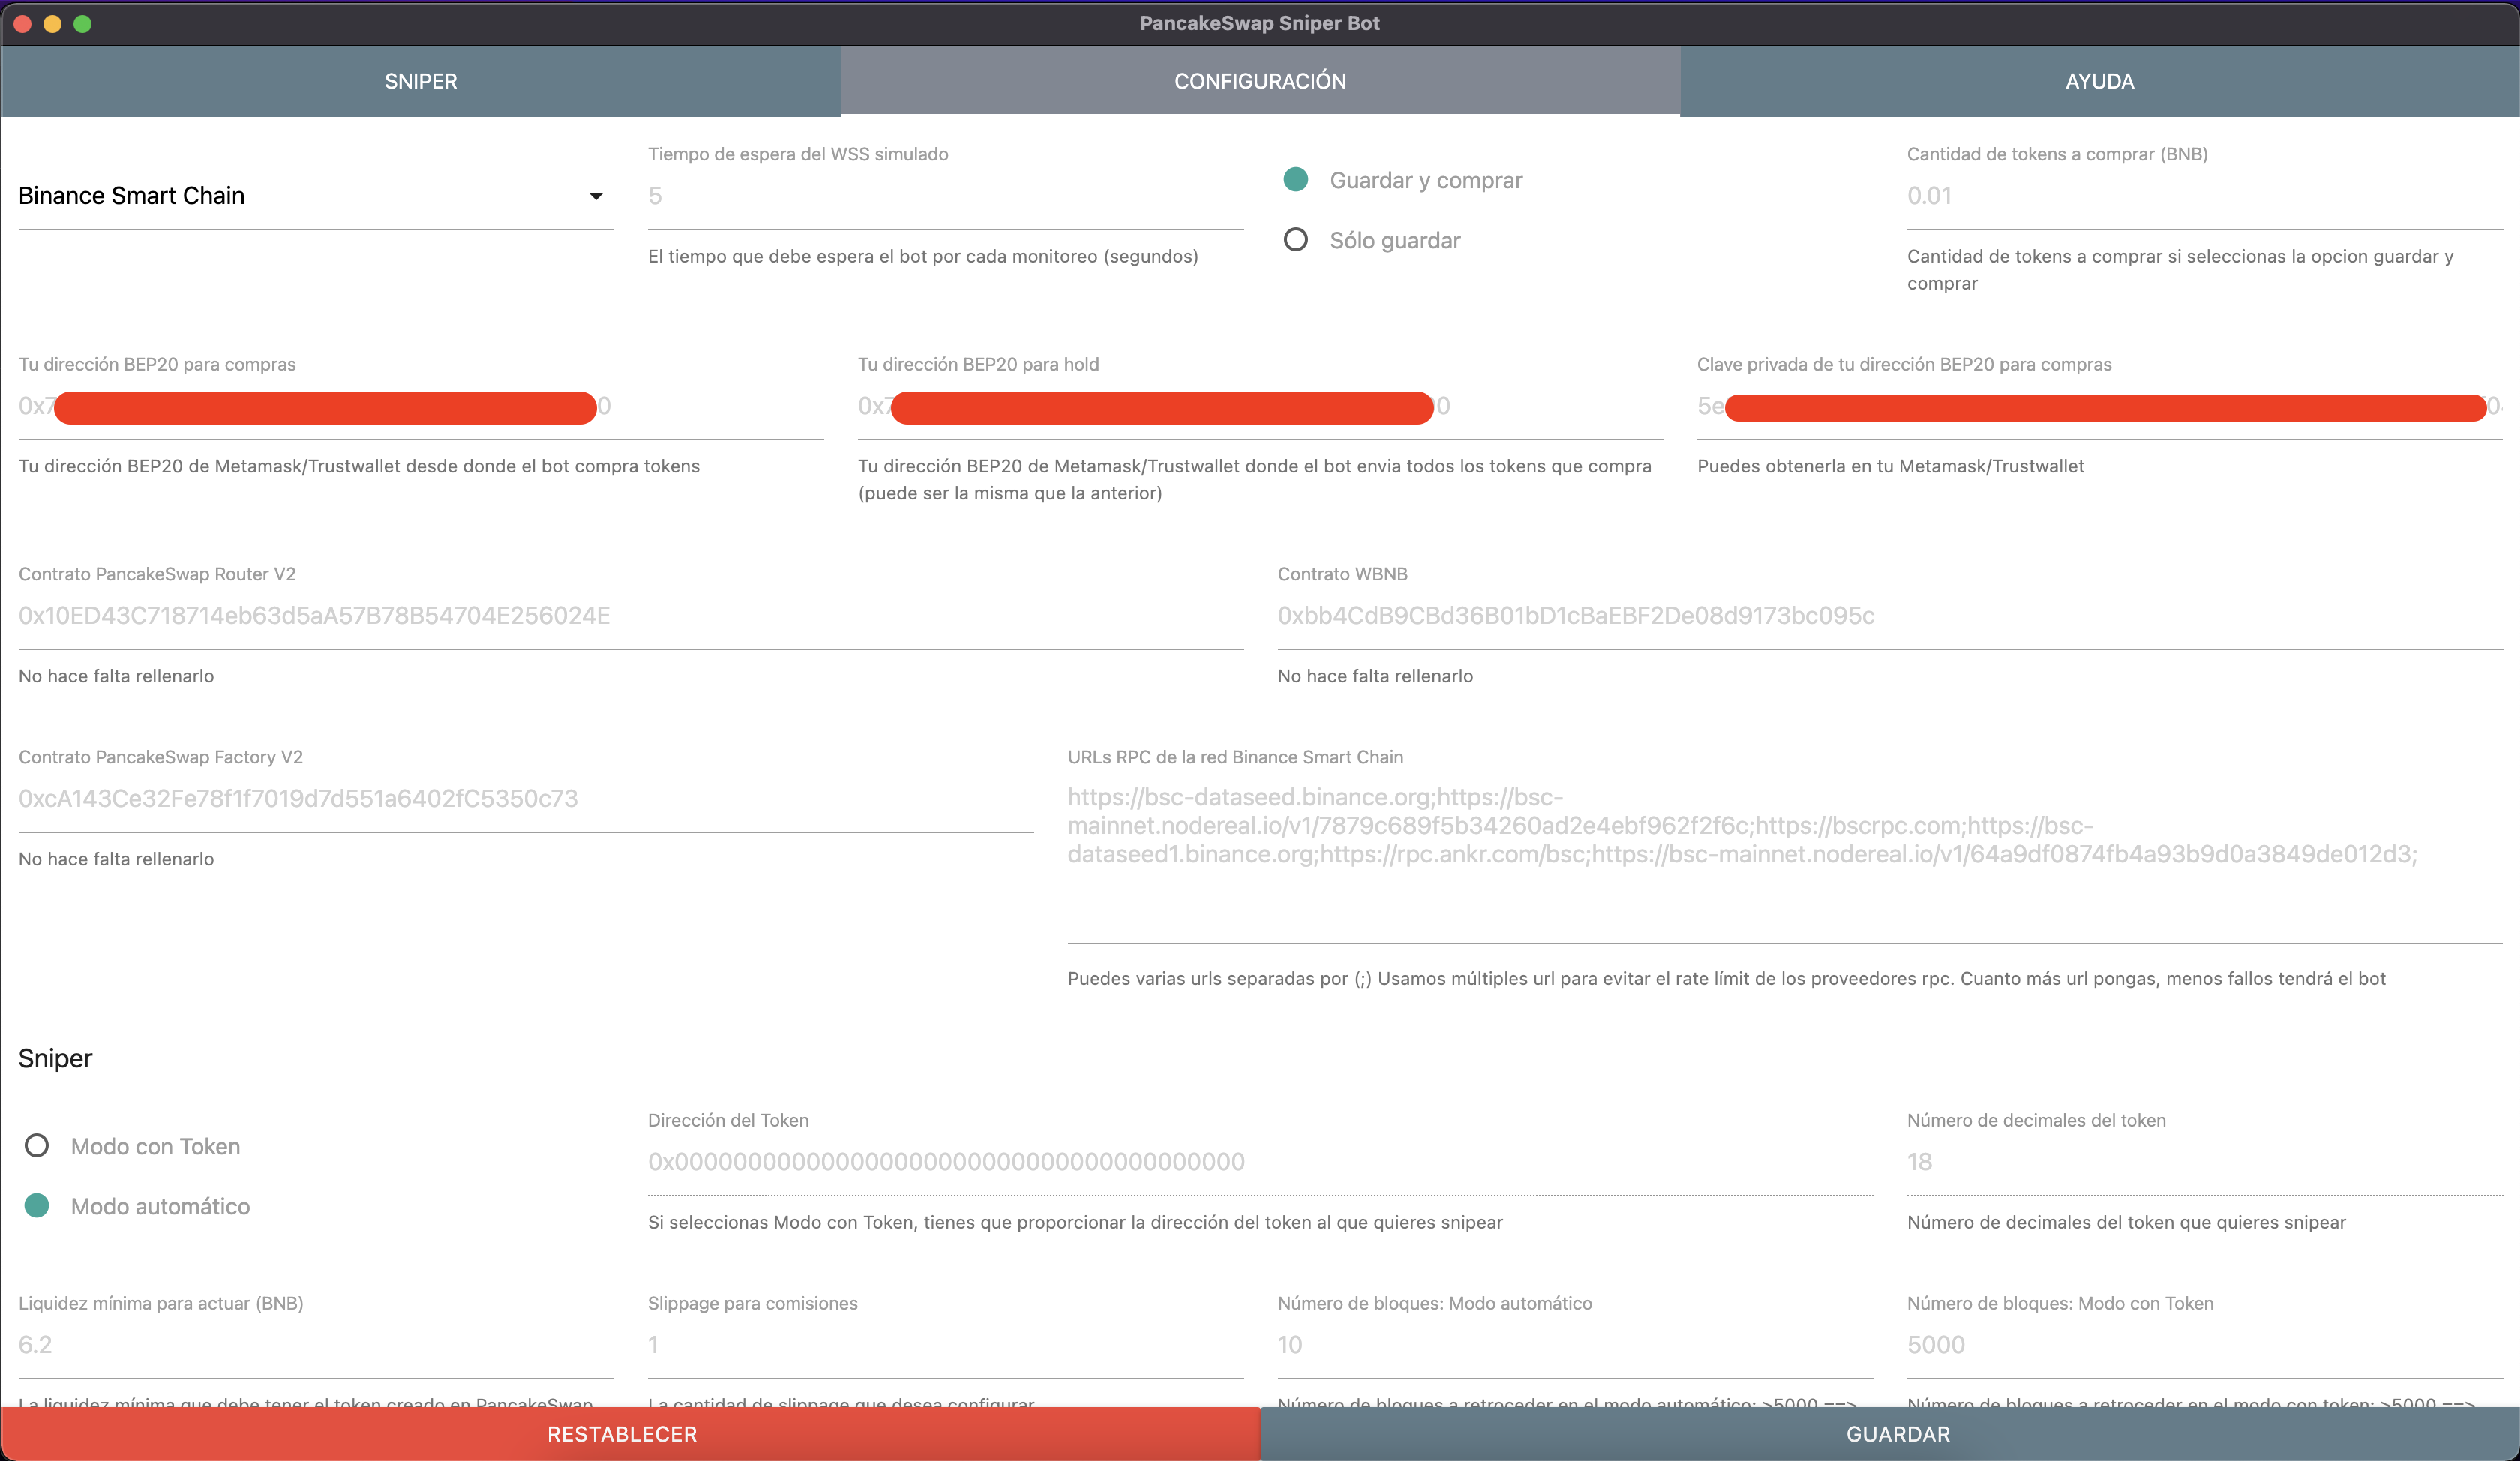Click the yellow minimize window button
This screenshot has height=1461, width=2520.
pos(53,23)
